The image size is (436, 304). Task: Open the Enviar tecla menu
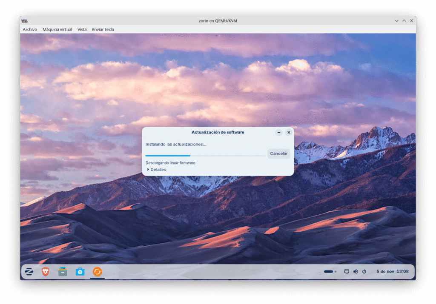pos(103,29)
